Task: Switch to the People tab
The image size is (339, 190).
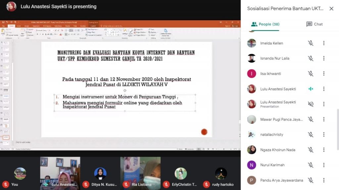Action: [x=265, y=24]
